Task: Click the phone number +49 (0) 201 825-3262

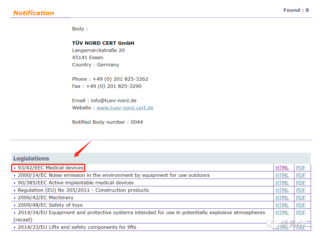Action: (120, 79)
